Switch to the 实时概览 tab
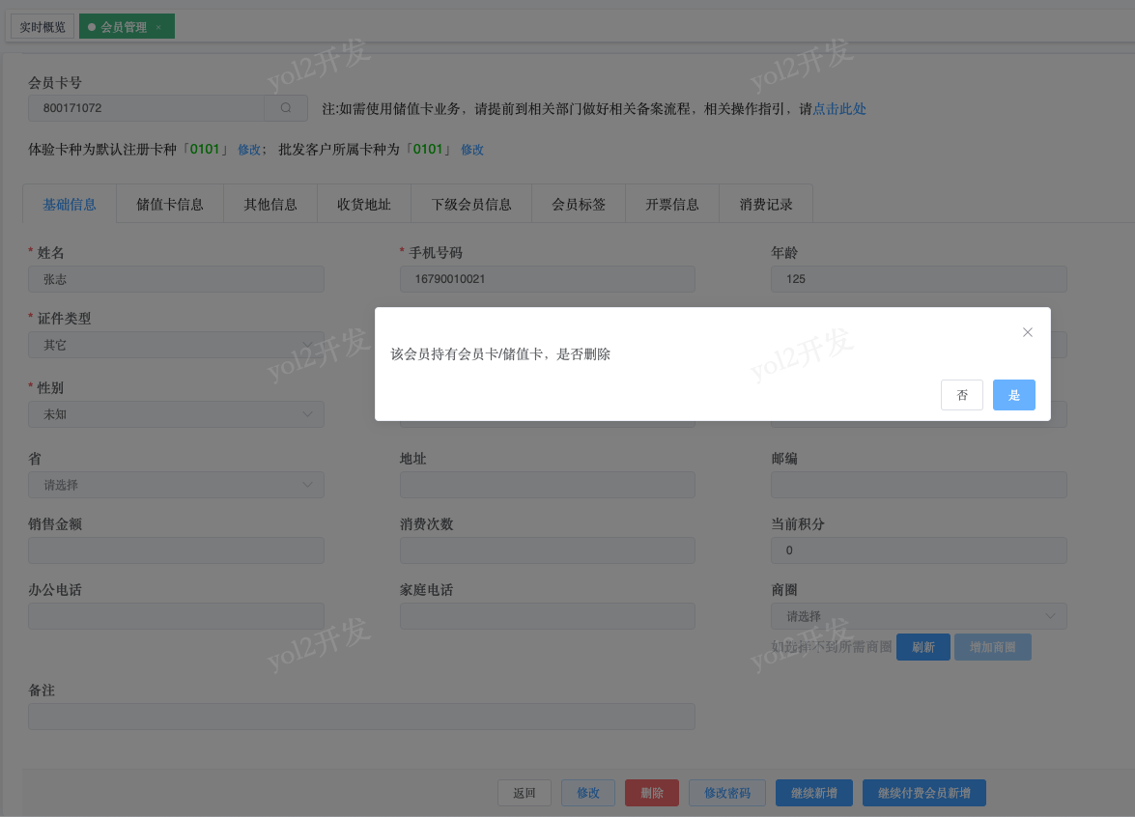The width and height of the screenshot is (1135, 817). click(43, 27)
